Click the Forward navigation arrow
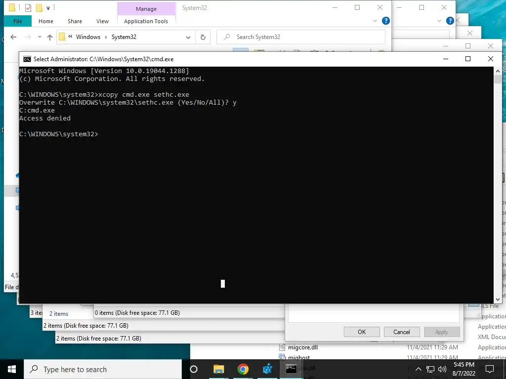Image resolution: width=506 pixels, height=379 pixels. tap(28, 37)
